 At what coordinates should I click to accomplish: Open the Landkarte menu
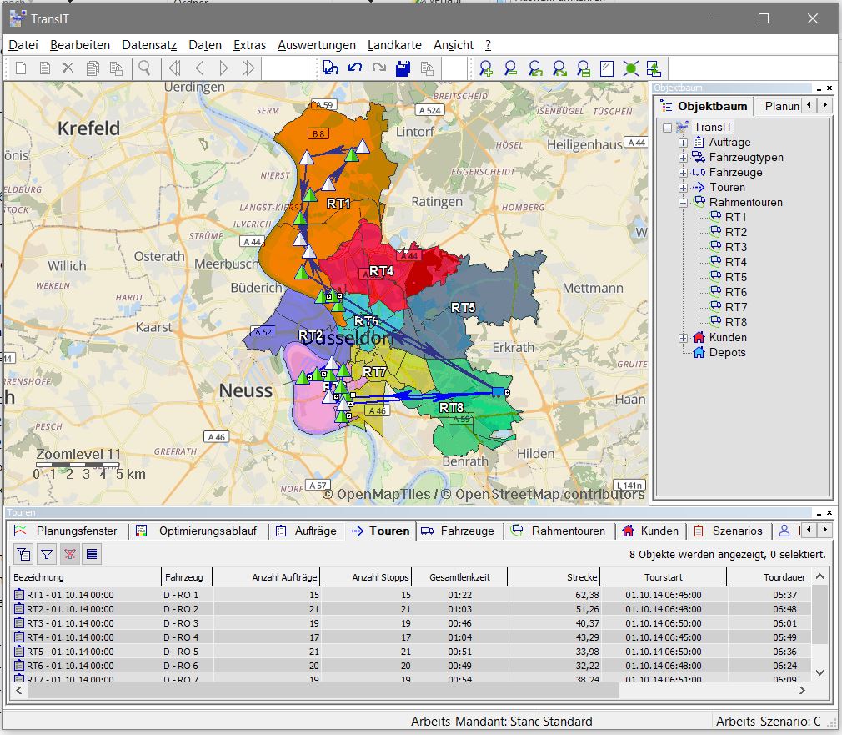394,45
